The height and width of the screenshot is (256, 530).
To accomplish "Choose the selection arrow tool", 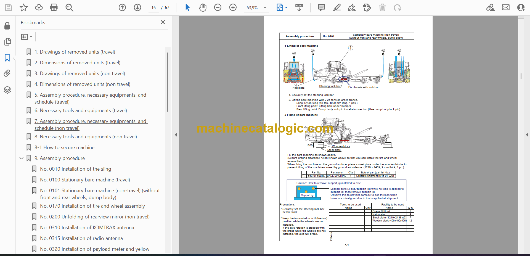I will pos(187,7).
